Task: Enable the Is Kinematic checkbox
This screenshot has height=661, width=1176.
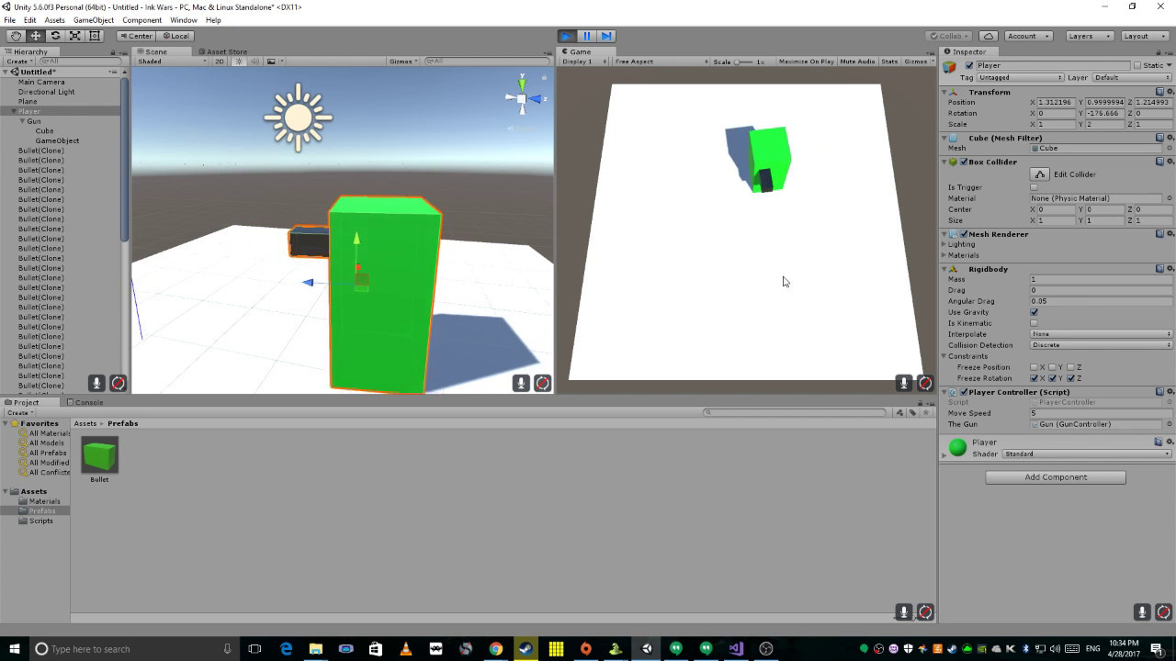Action: coord(1035,323)
